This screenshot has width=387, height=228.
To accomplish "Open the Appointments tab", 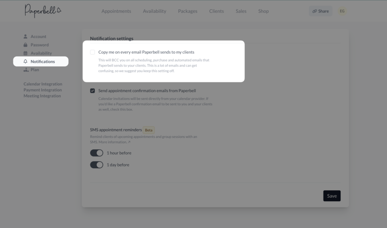I will tap(116, 11).
